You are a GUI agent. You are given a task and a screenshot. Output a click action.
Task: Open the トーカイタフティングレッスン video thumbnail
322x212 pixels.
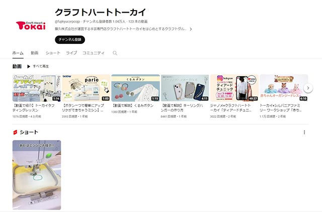(37, 88)
